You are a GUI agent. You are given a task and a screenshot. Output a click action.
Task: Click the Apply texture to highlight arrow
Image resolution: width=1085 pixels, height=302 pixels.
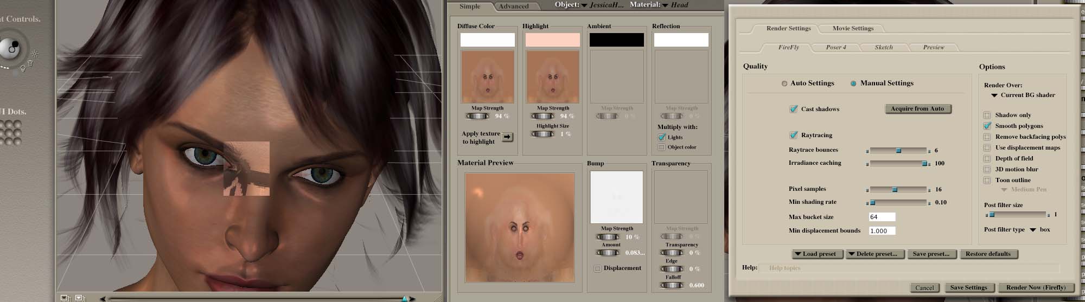pyautogui.click(x=507, y=137)
